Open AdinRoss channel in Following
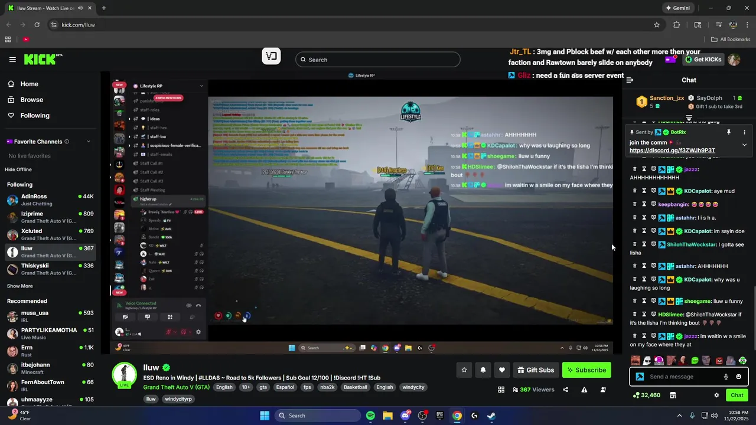The image size is (756, 425). click(50, 200)
